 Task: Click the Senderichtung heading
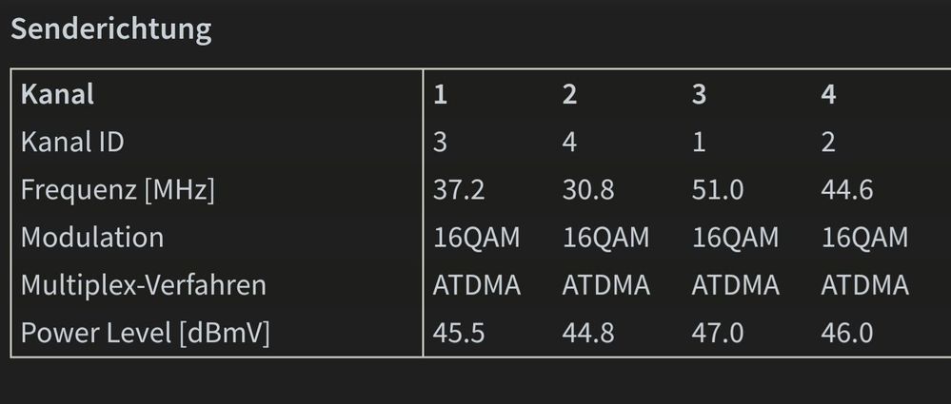(x=111, y=29)
